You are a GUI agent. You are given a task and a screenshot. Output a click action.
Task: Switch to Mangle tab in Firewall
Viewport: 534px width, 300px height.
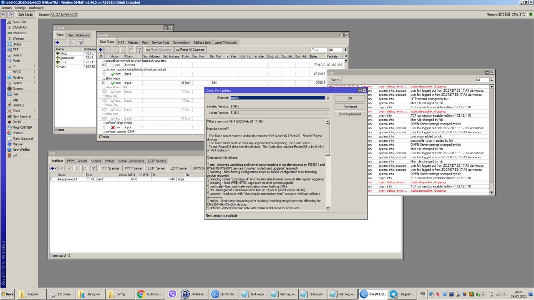pos(133,42)
